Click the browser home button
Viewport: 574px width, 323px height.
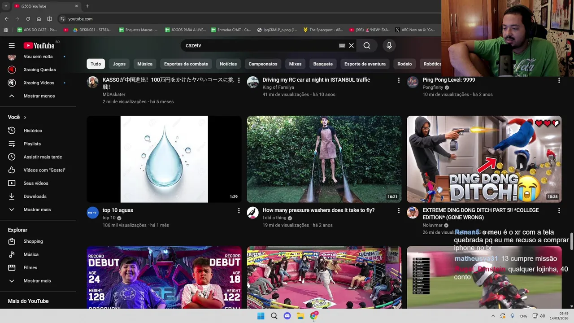[39, 19]
